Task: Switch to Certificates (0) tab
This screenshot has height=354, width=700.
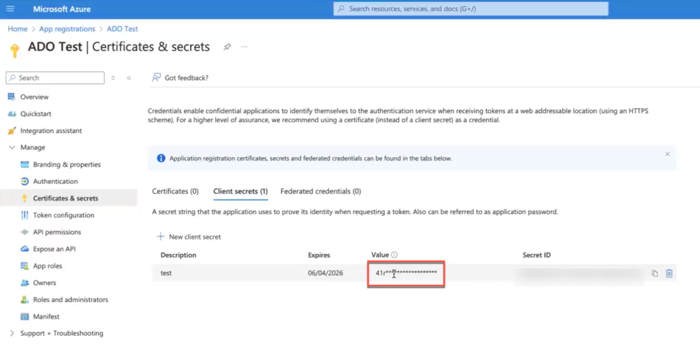Action: [175, 192]
